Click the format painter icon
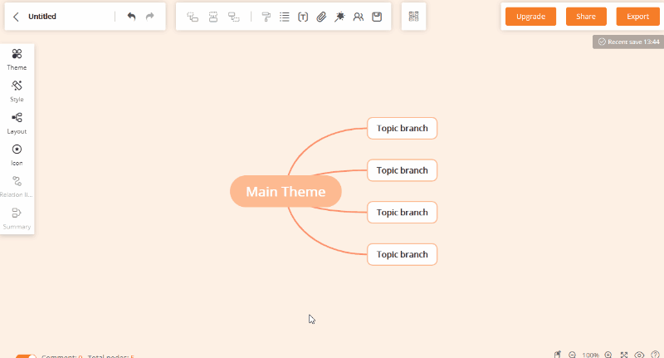The height and width of the screenshot is (358, 664). click(266, 17)
